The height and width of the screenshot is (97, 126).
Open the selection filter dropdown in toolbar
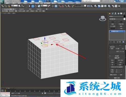15,6
